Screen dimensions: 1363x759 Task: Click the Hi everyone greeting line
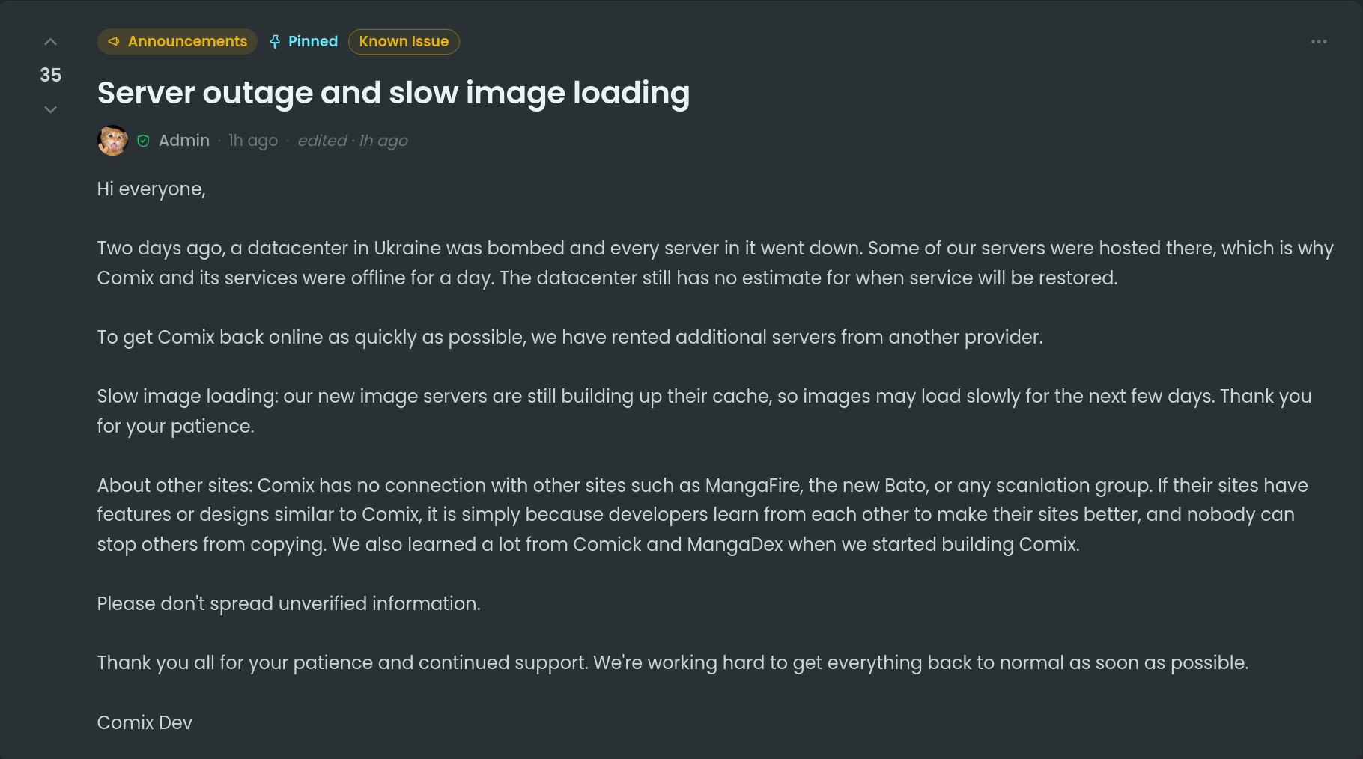(151, 189)
